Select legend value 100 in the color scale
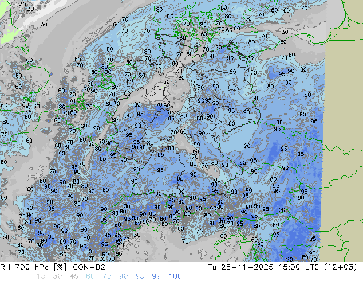Viewport: 363px width, 281px height. [175, 276]
